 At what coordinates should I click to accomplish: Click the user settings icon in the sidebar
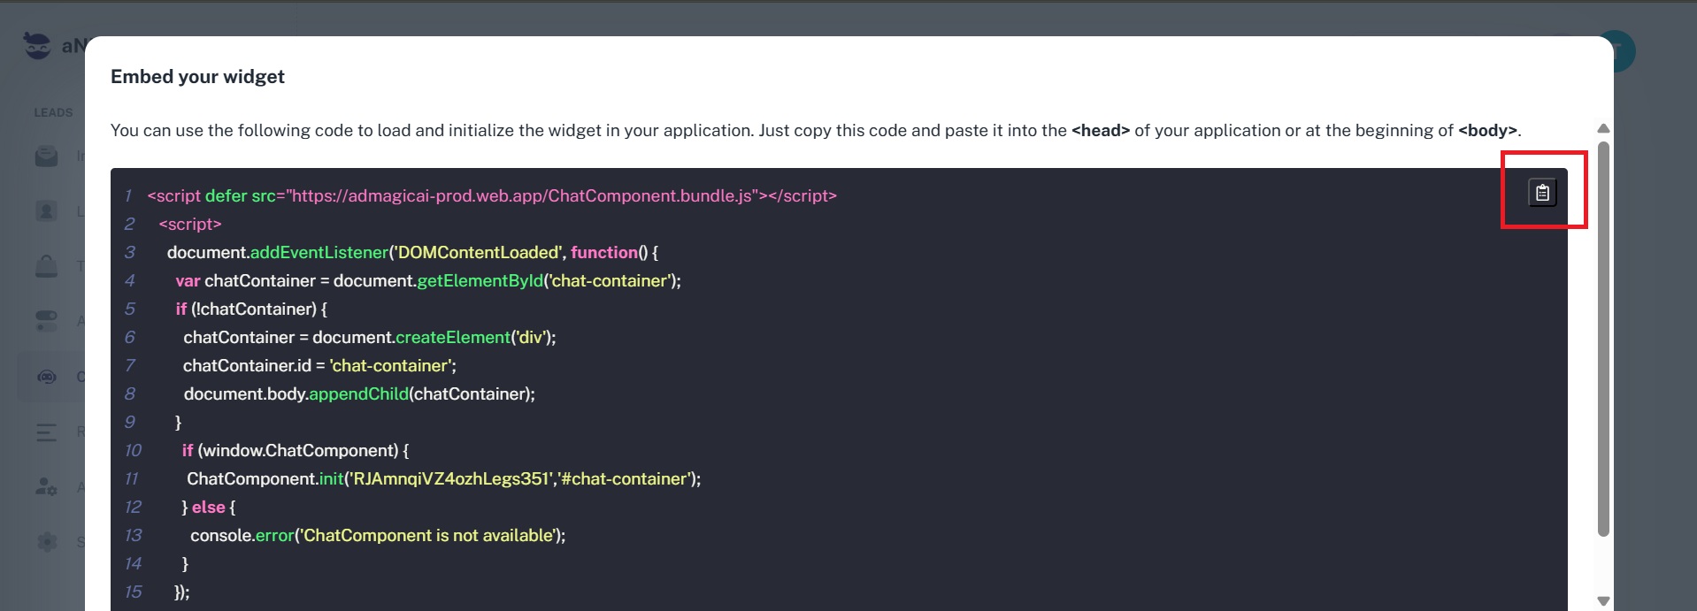pos(46,486)
